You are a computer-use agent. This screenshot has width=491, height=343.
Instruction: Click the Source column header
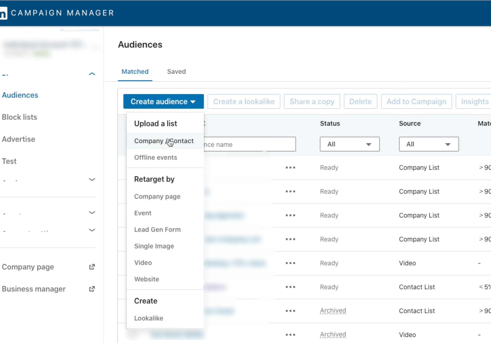(410, 123)
